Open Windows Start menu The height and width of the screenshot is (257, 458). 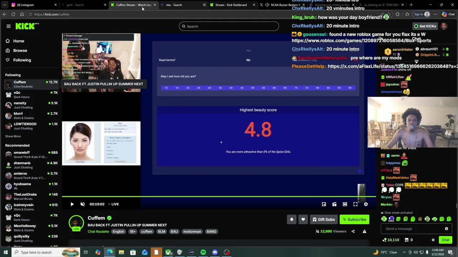[x=5, y=252]
